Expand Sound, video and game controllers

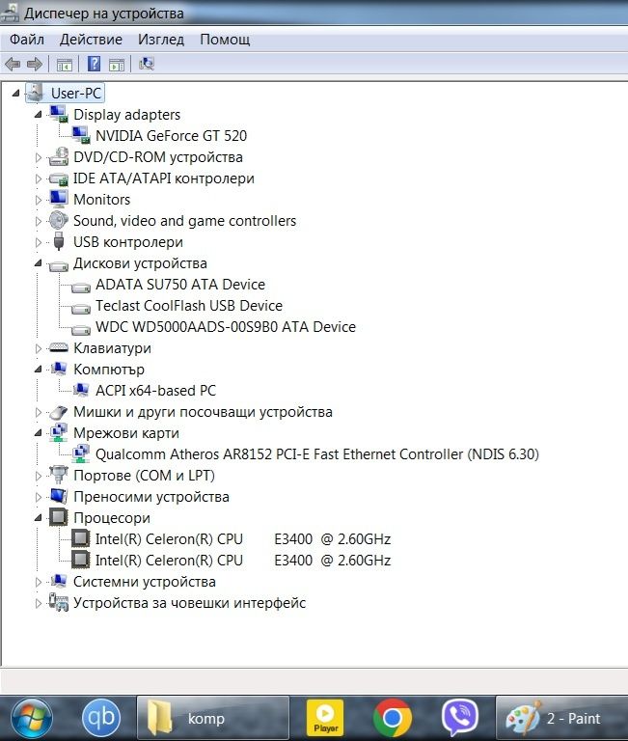[39, 221]
